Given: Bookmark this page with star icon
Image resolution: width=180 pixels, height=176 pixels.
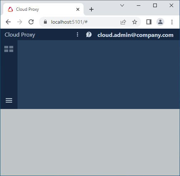Looking at the screenshot, I should 135,22.
